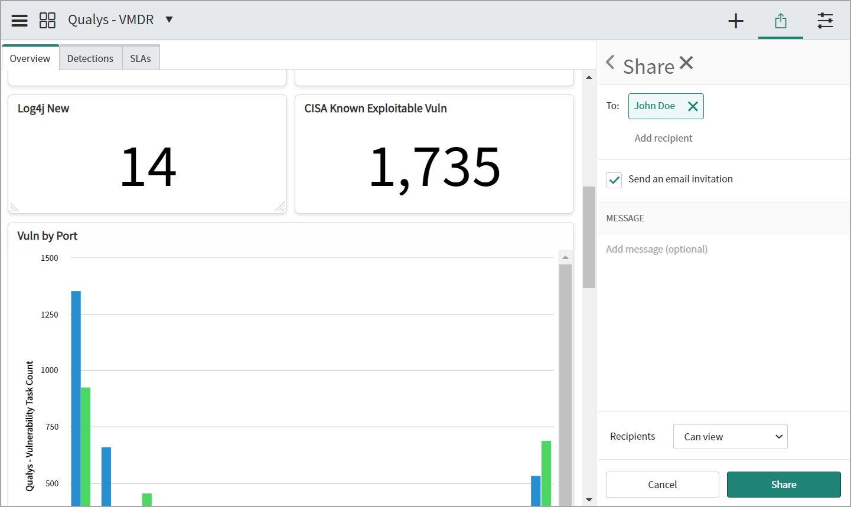The height and width of the screenshot is (507, 851).
Task: Click the plus icon to add a widget
Action: (736, 20)
